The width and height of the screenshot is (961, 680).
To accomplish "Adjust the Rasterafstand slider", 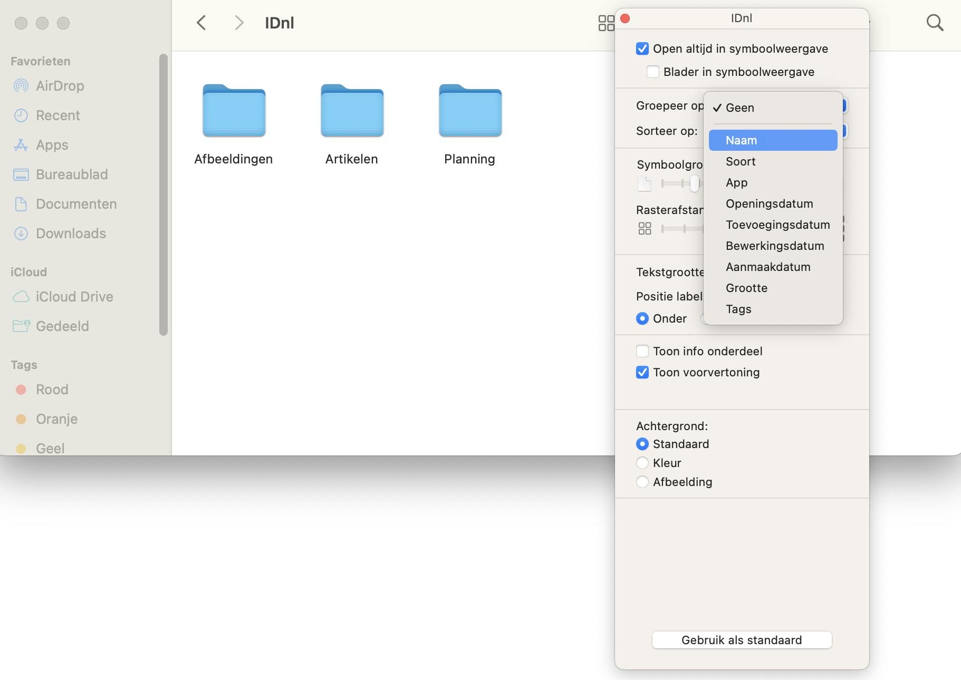I will (685, 229).
